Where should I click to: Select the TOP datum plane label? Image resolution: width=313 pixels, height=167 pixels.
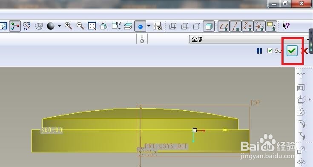pyautogui.click(x=256, y=103)
